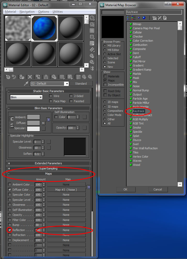Enable the Wire checkbox
187x259 pixels.
coord(51,96)
